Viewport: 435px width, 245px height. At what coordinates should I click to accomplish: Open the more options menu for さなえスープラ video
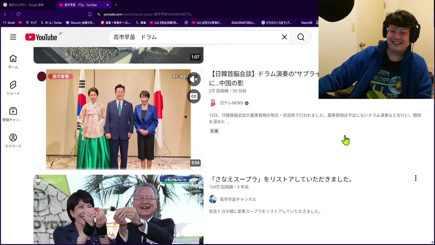(415, 178)
